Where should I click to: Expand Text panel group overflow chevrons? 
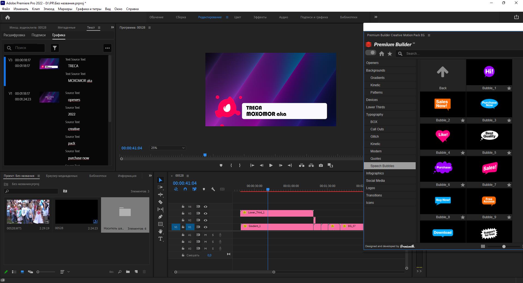(x=112, y=27)
